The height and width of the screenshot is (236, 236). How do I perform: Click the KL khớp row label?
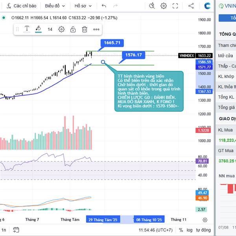226,76
